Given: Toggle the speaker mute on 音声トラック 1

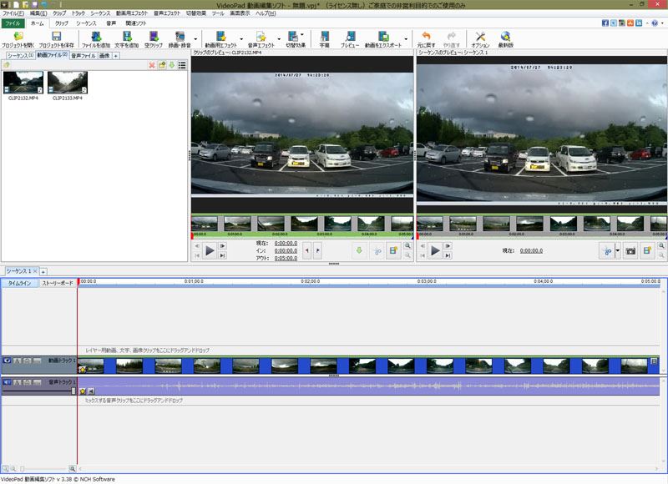Looking at the screenshot, I should (x=7, y=382).
